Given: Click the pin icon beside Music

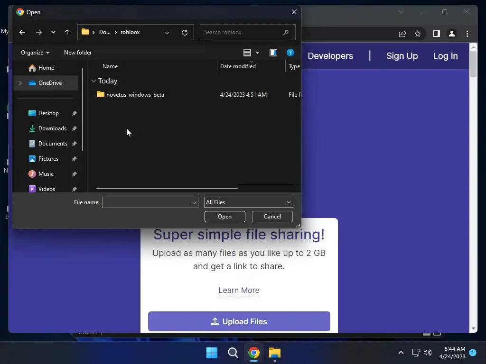Looking at the screenshot, I should click(x=75, y=174).
